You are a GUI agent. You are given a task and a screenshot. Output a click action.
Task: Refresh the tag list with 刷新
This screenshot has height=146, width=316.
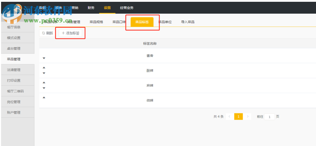pos(47,33)
